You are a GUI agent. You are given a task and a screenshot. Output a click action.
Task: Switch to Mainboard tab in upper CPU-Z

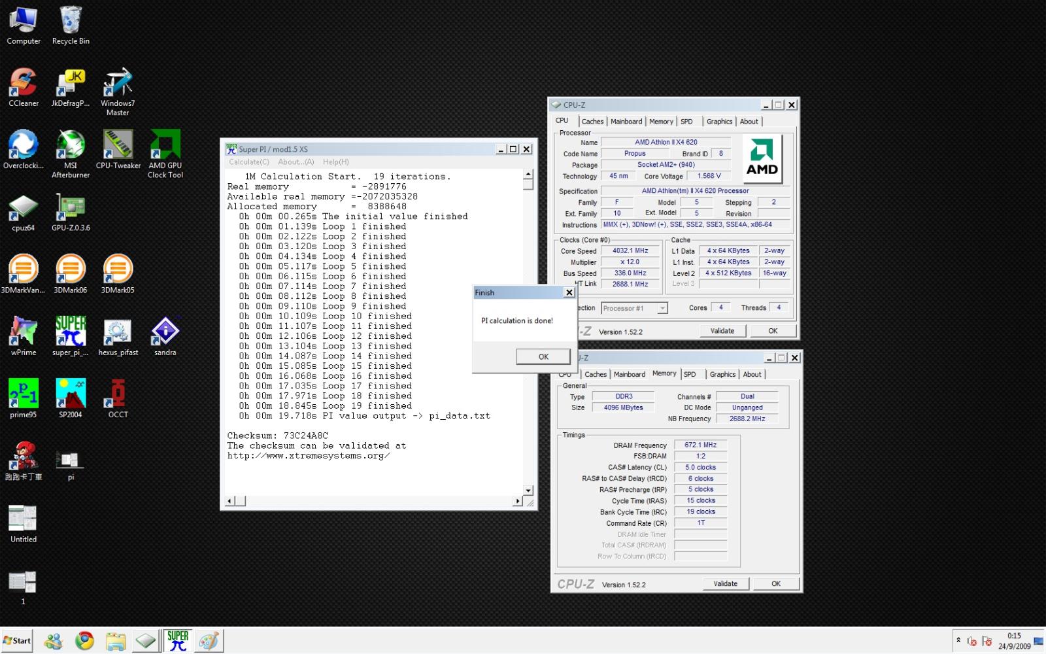point(626,122)
